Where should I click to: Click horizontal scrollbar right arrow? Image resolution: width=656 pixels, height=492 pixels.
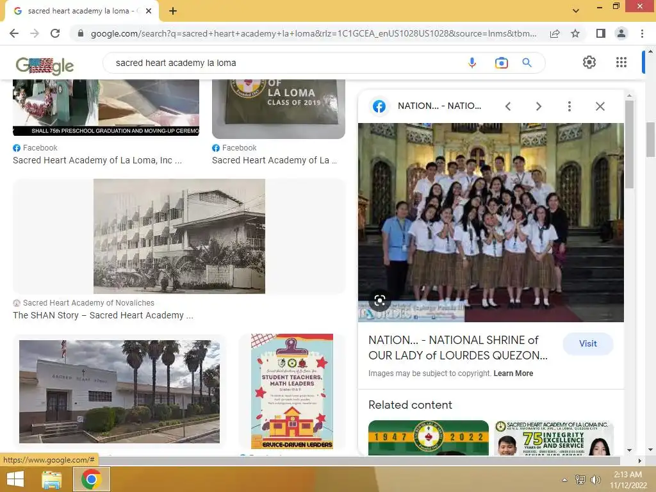pos(639,461)
